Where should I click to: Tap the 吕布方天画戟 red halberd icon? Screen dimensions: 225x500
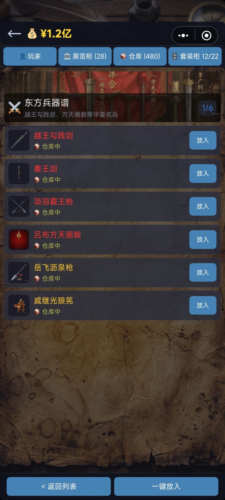click(x=19, y=239)
